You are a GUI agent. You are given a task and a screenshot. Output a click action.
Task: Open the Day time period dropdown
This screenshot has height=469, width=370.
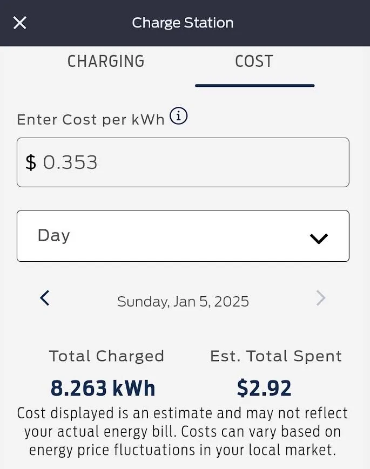[183, 236]
